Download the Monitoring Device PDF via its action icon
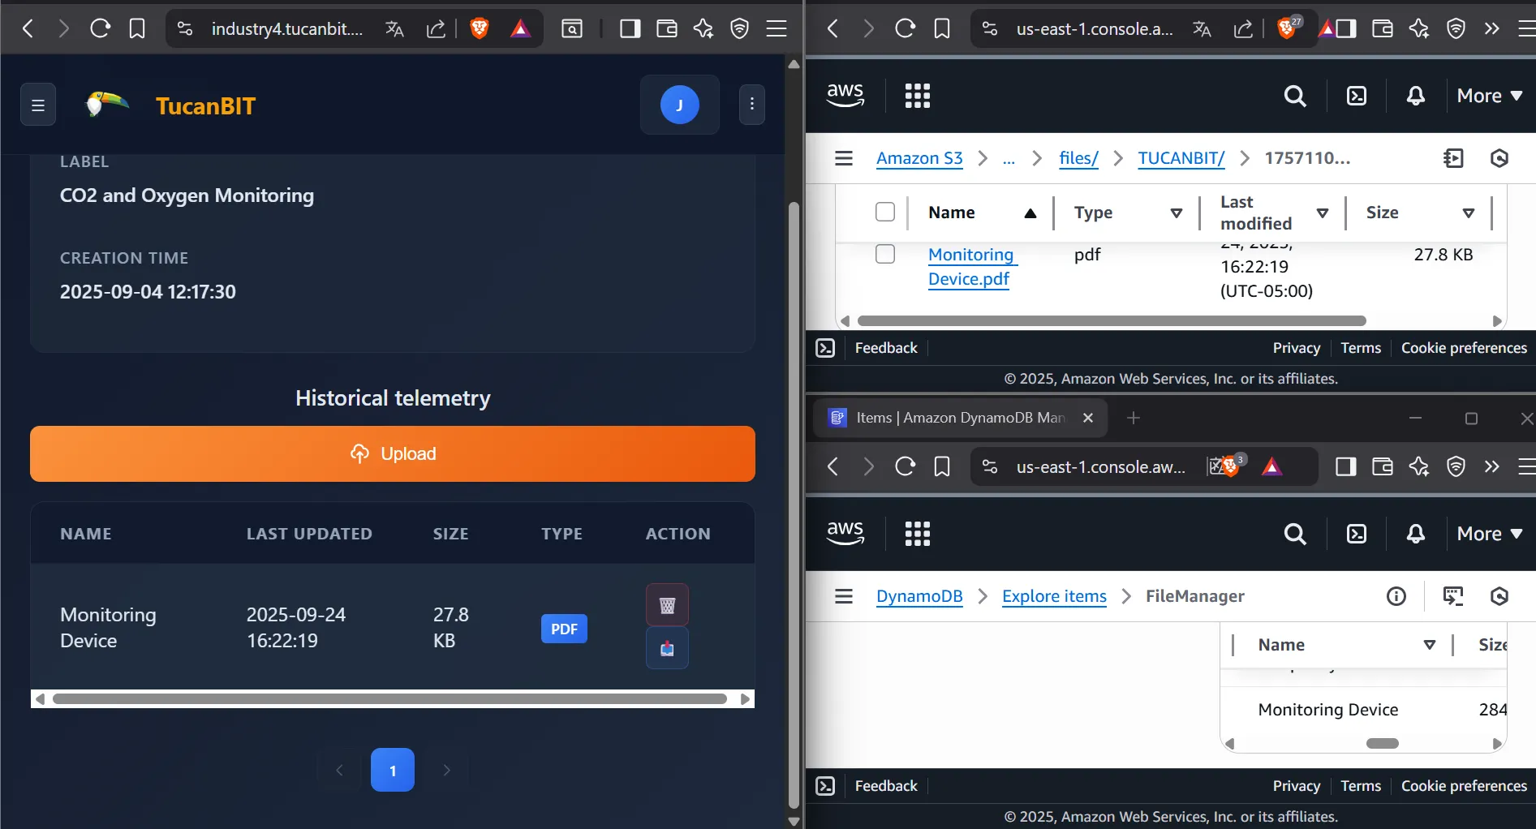 pyautogui.click(x=667, y=648)
